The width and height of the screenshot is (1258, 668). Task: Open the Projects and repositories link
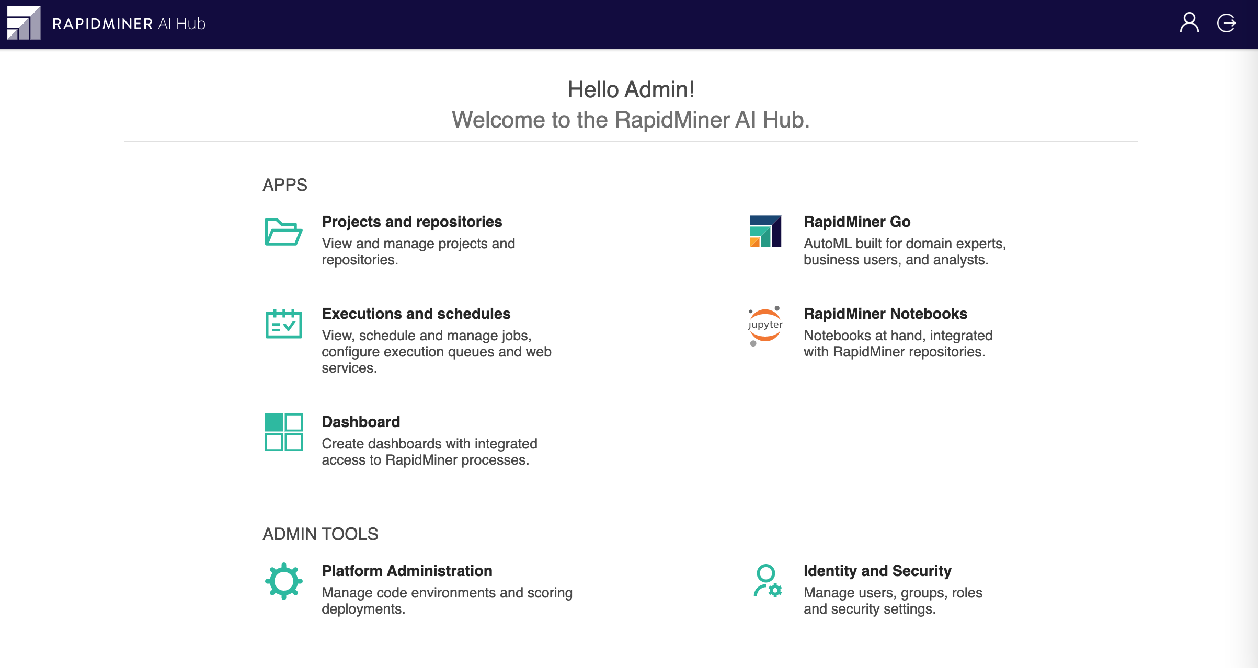coord(411,222)
